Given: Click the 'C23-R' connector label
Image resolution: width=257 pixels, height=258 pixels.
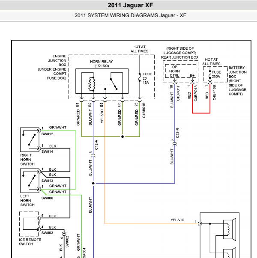Looking at the screenshot, I should pos(177,133).
